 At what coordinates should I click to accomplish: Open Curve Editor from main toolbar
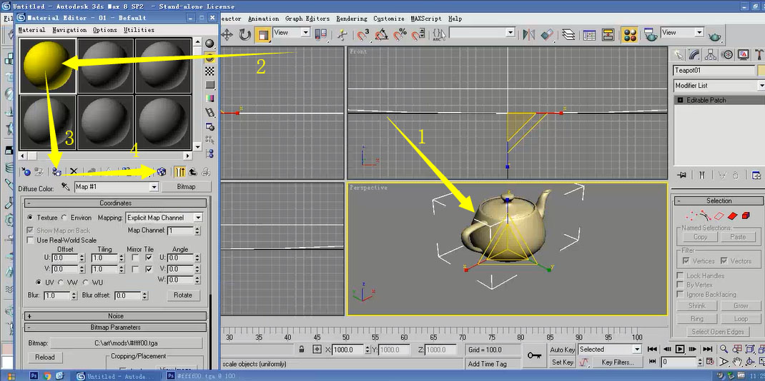pos(589,34)
